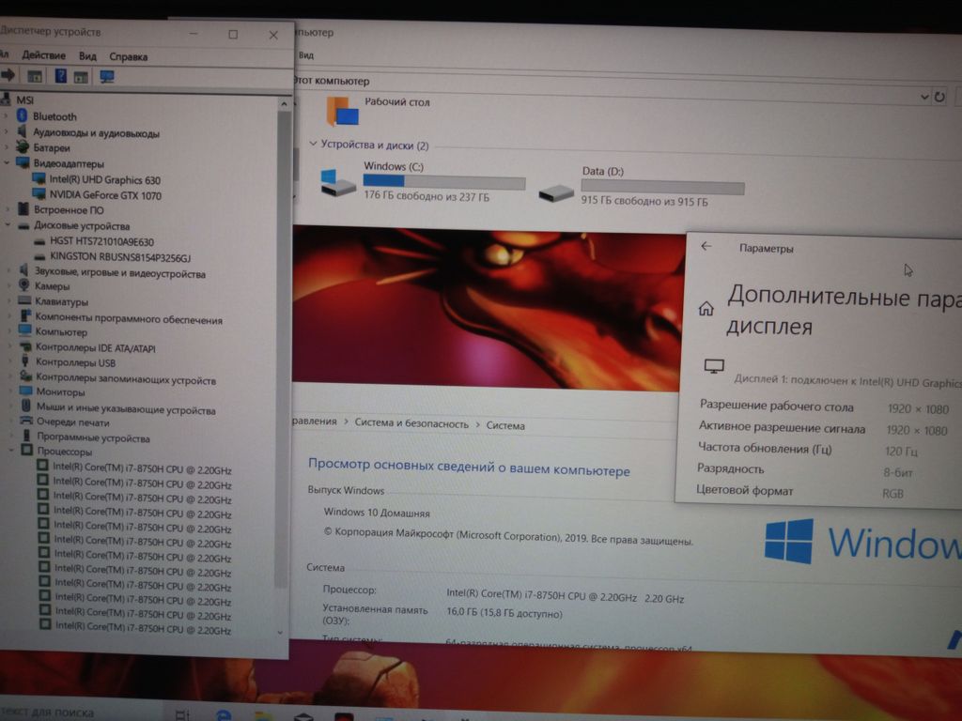962x721 pixels.
Task: Click the 120 Гц refresh rate value
Action: click(901, 452)
